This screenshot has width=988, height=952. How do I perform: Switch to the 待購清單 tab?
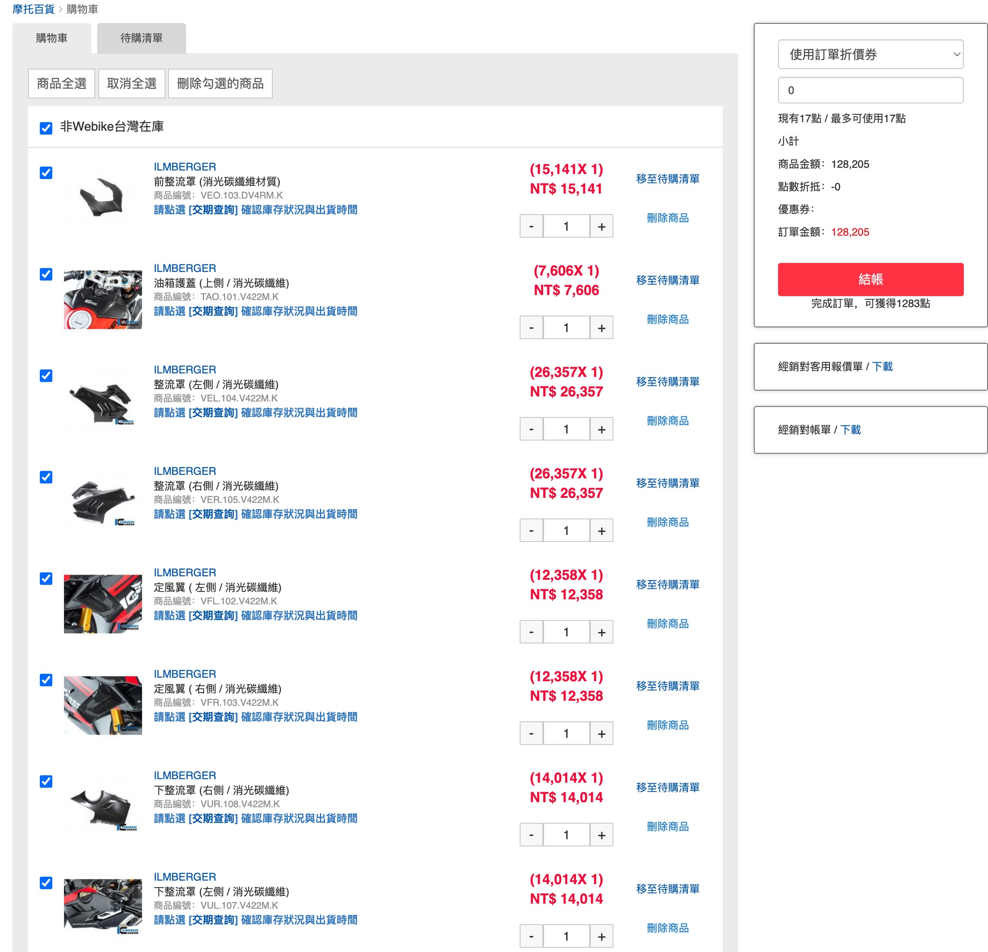click(141, 38)
